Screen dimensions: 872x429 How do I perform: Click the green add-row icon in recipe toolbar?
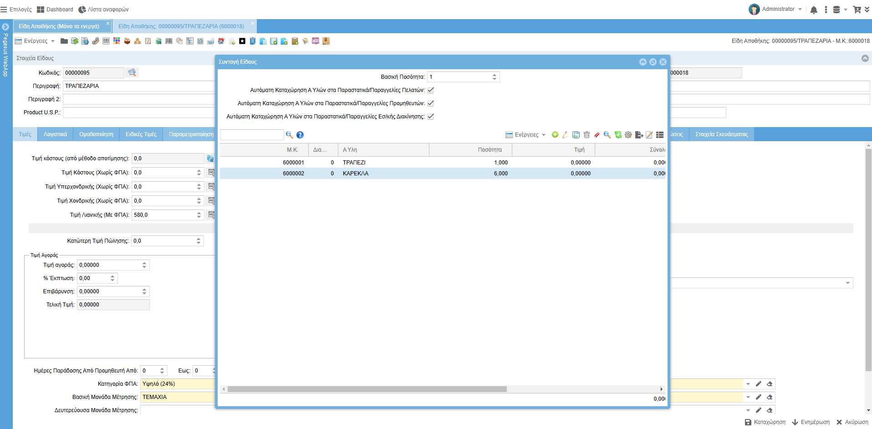click(555, 135)
